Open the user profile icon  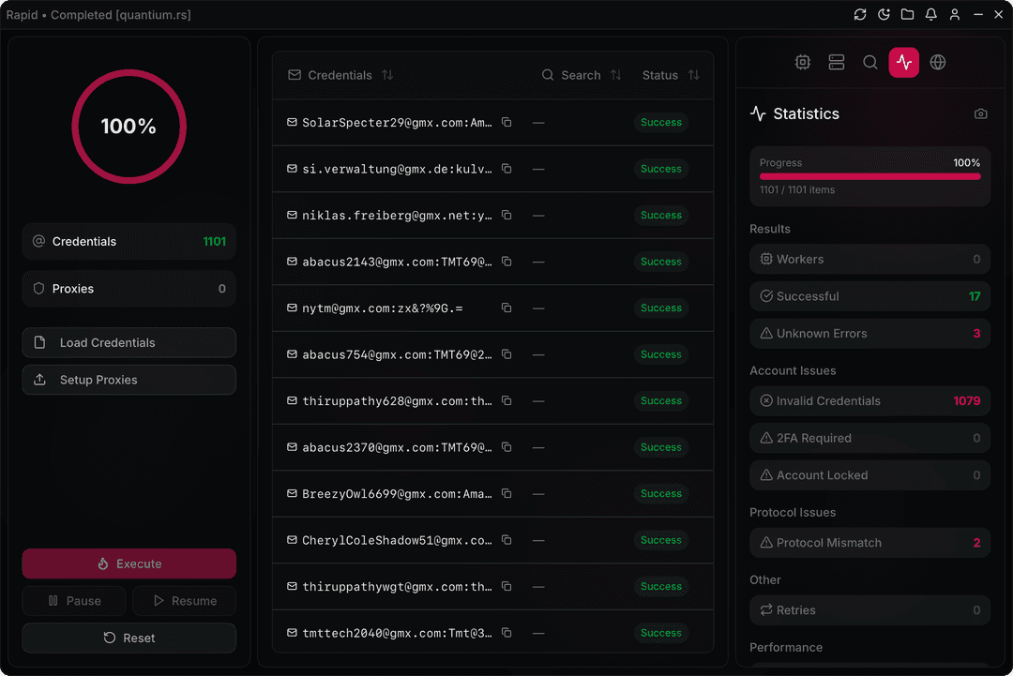954,14
